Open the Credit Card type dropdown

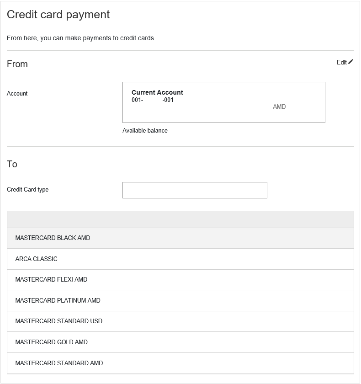pyautogui.click(x=195, y=190)
